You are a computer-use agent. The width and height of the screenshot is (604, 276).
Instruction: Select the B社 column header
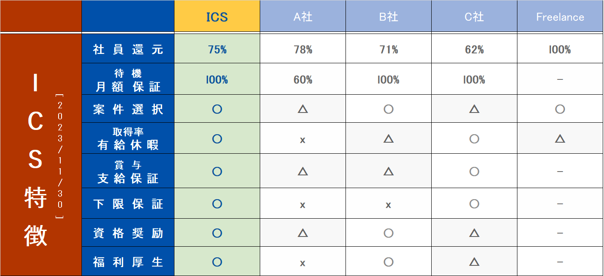pos(388,17)
